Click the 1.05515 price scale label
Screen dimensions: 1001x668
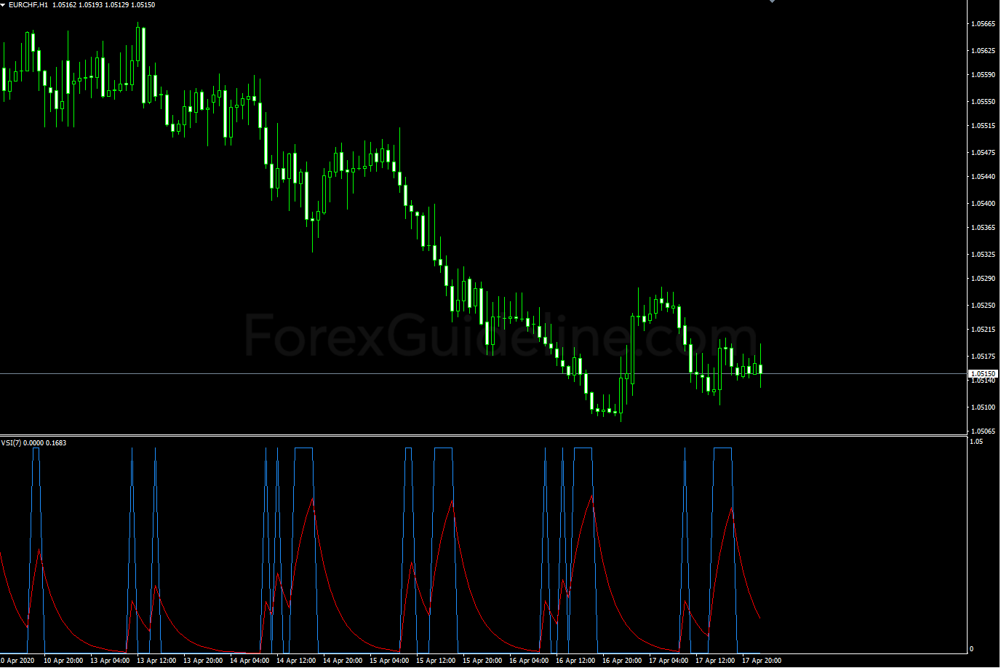(x=983, y=126)
